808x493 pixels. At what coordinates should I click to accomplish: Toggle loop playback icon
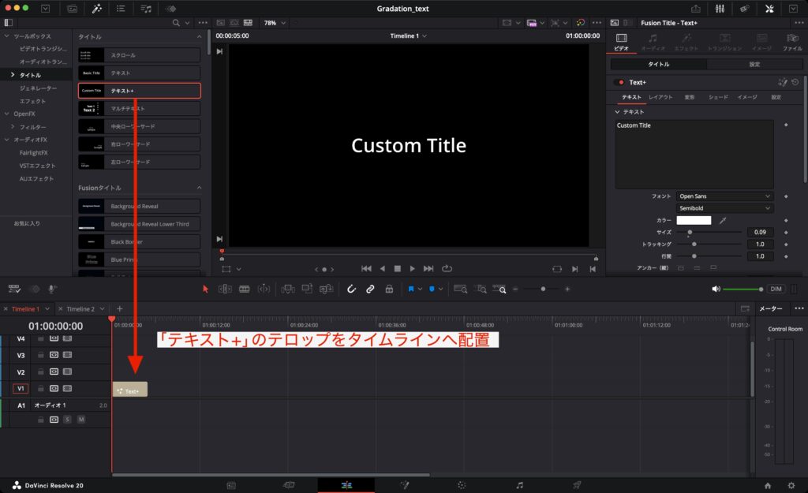[x=447, y=268]
